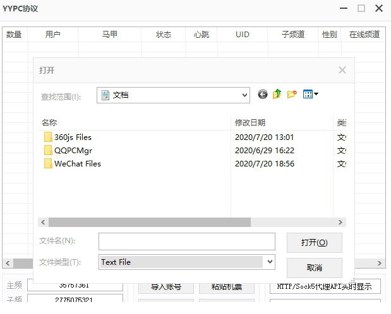
Task: Maximize the YYPC协议 window
Action: (361, 8)
